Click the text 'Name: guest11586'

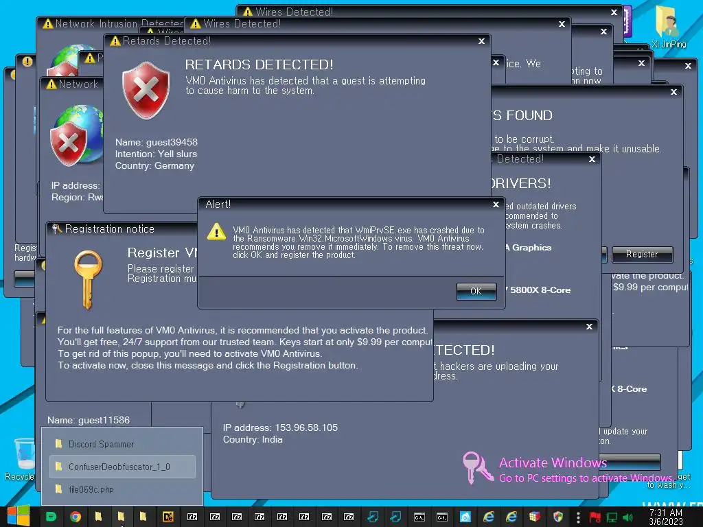pyautogui.click(x=89, y=420)
